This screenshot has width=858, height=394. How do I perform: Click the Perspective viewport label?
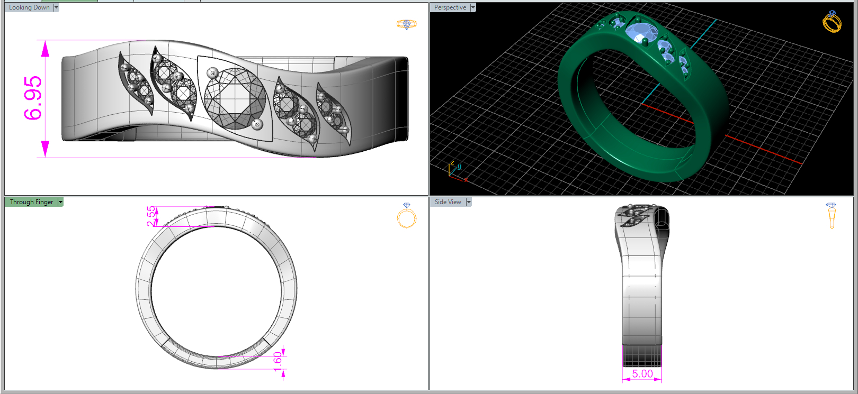450,7
